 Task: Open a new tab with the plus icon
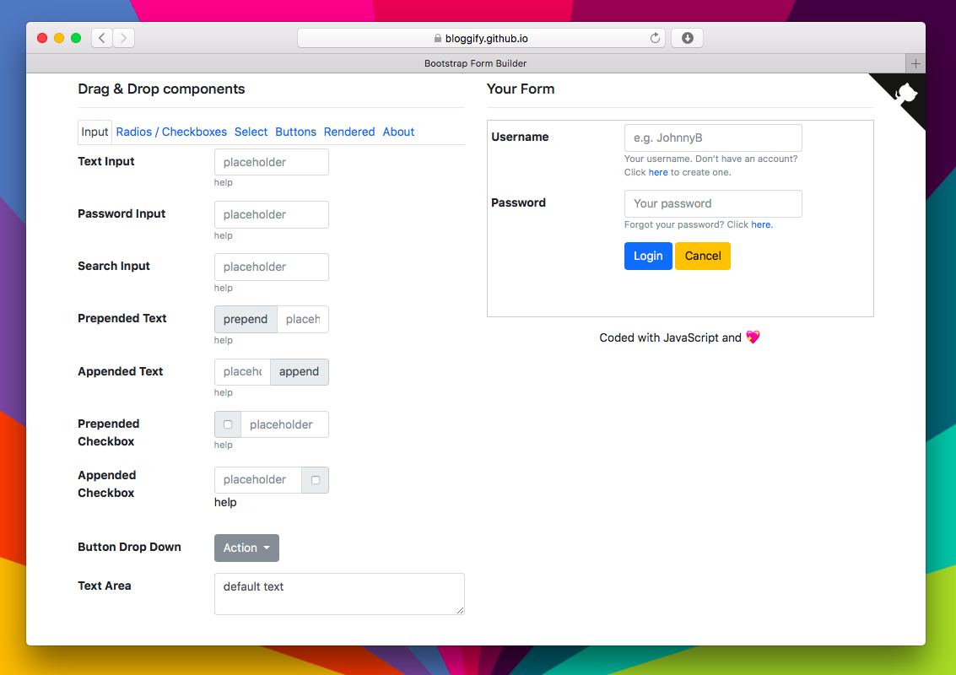coord(915,62)
